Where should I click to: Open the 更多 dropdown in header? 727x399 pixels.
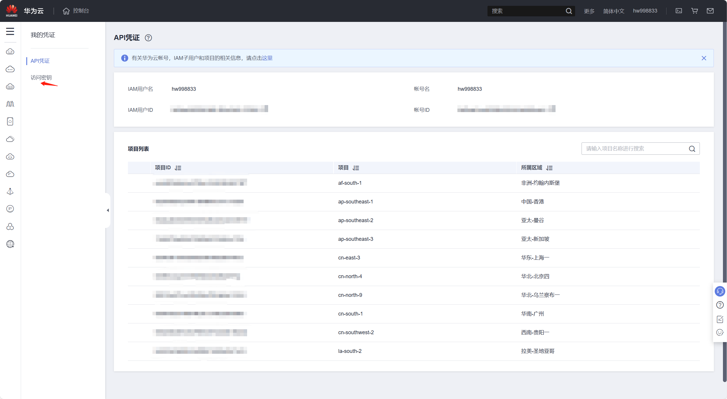coord(589,11)
